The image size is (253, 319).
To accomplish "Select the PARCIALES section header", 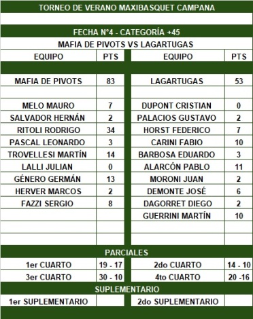I will (126, 252).
